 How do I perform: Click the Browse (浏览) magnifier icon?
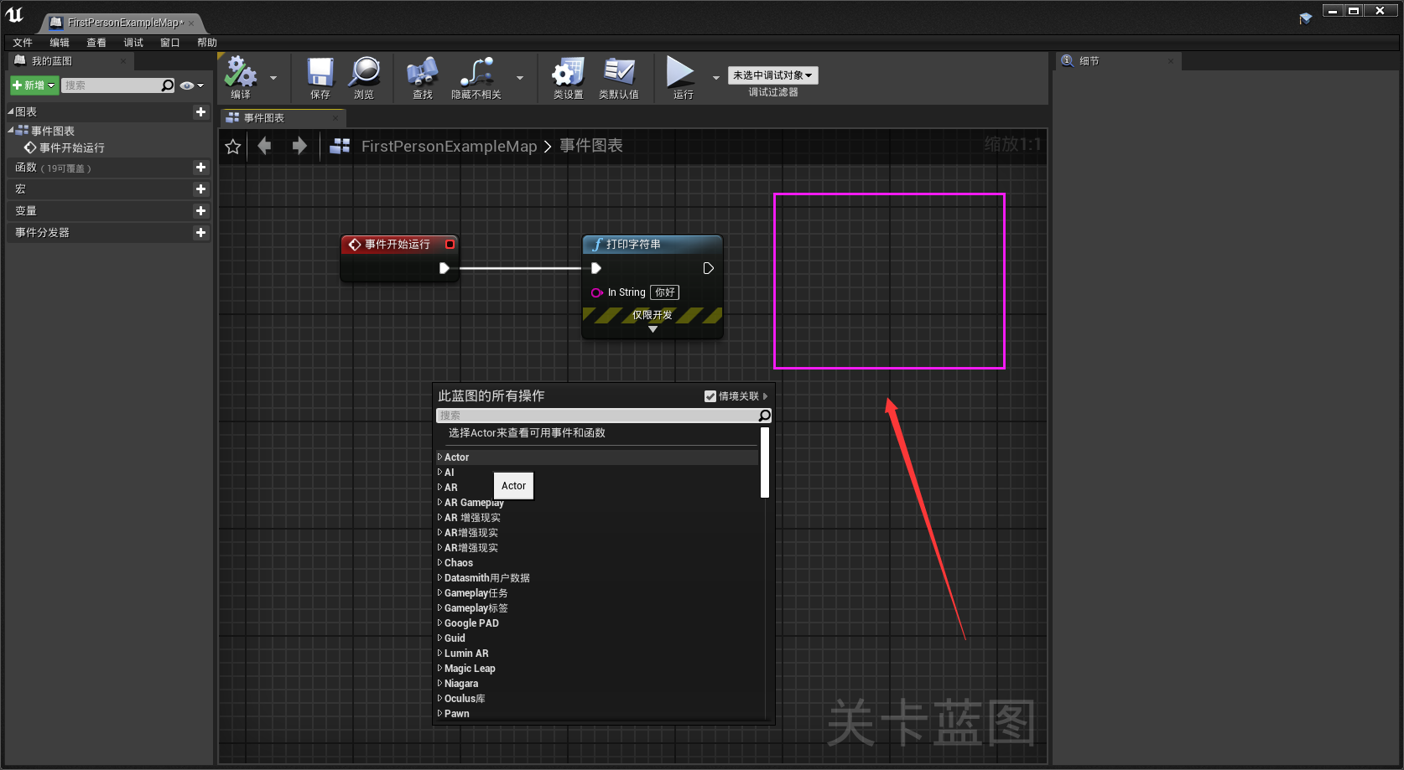(365, 72)
